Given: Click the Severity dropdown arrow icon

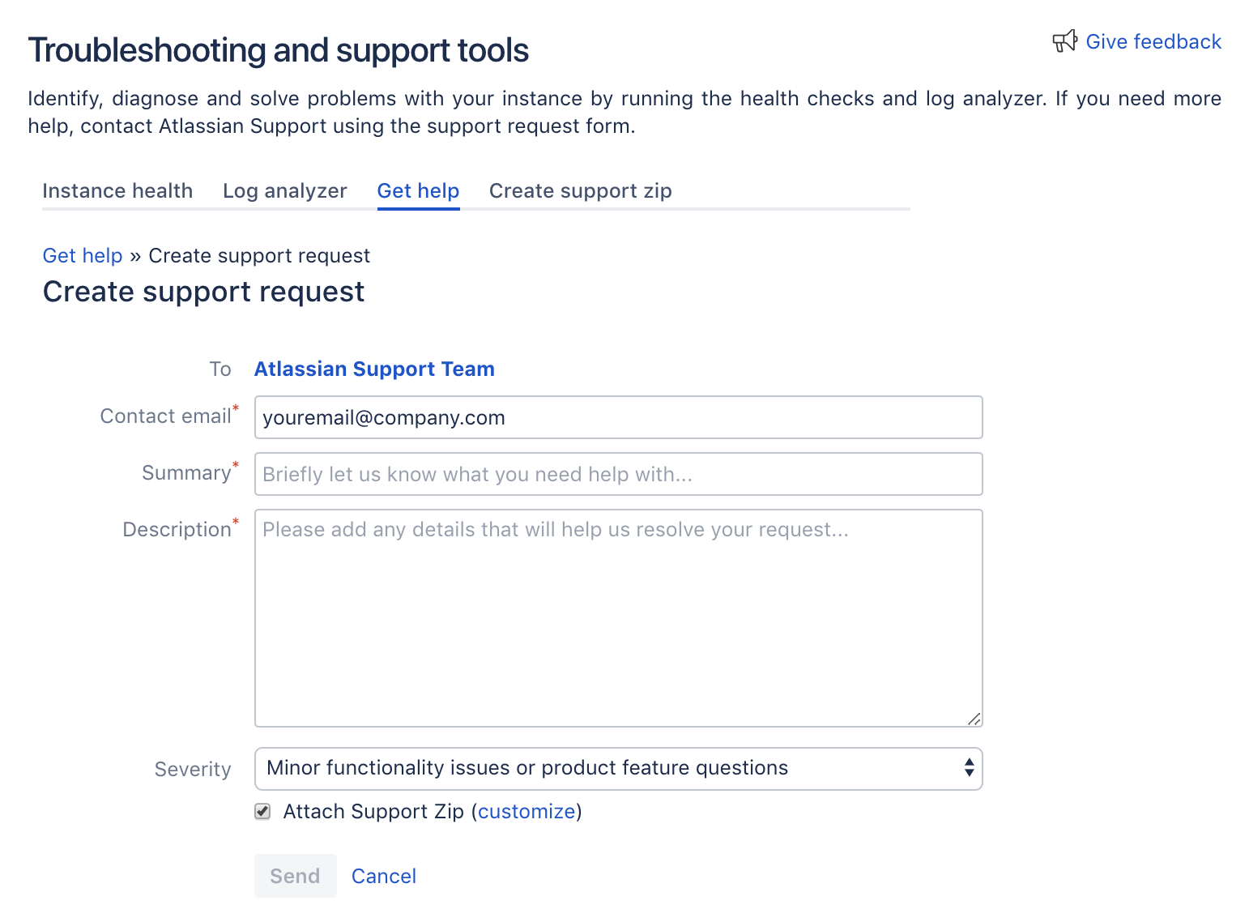Looking at the screenshot, I should click(967, 768).
